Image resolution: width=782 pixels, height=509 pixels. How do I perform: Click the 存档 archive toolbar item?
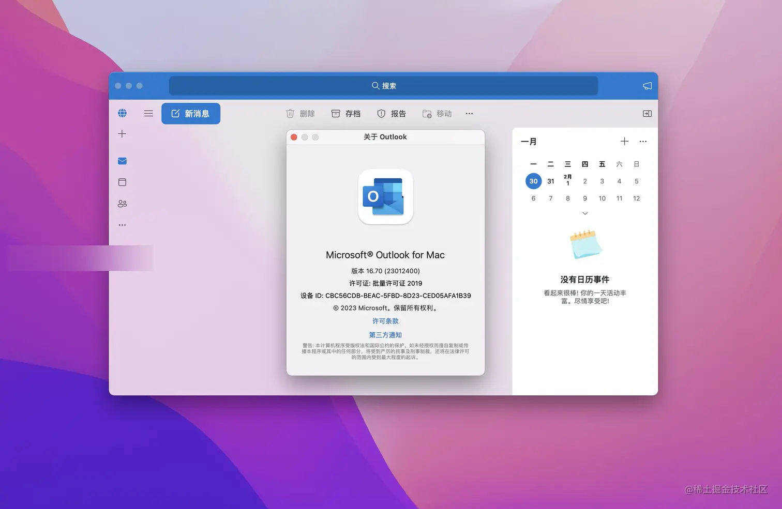point(346,114)
